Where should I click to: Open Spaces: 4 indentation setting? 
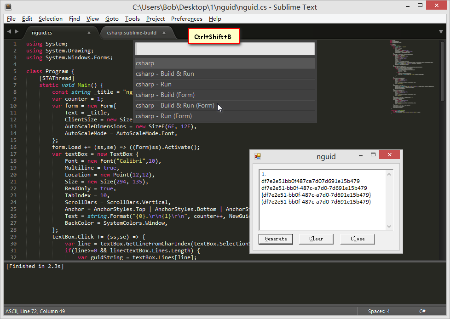coord(379,311)
